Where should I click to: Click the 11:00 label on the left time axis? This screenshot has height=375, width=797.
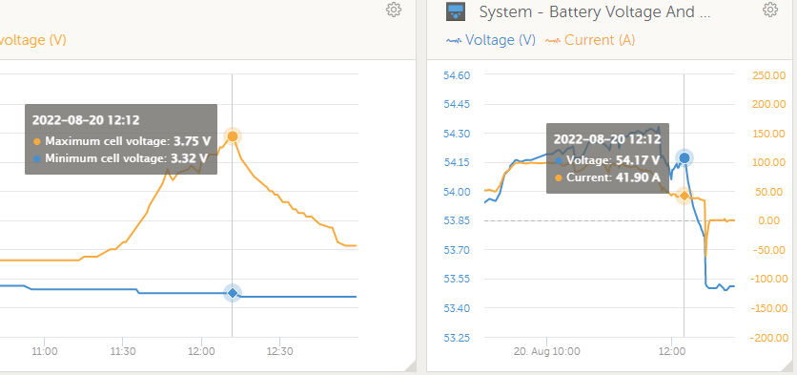click(x=45, y=351)
